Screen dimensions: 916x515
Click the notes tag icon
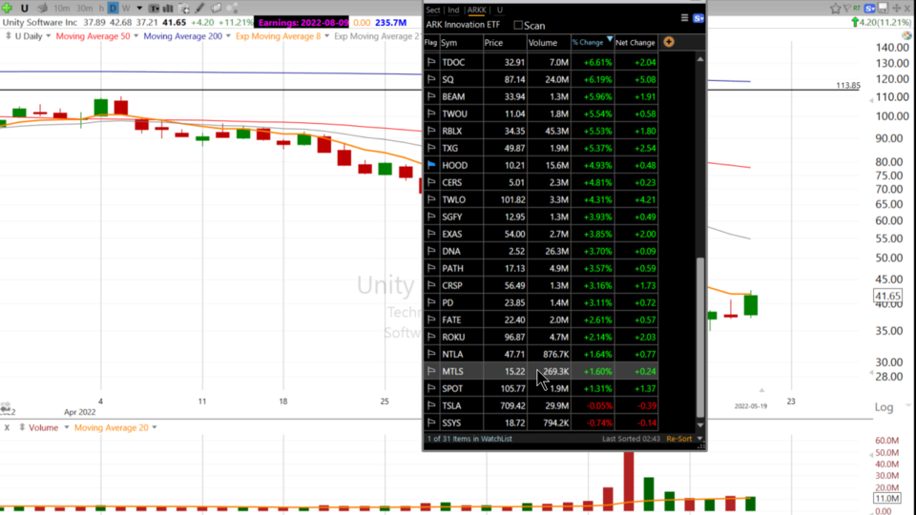pos(216,9)
